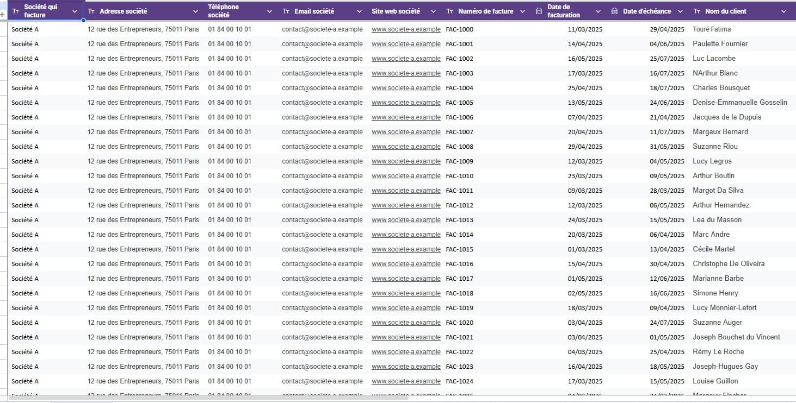Open the website link in the FAC-1003 row

pyautogui.click(x=406, y=73)
